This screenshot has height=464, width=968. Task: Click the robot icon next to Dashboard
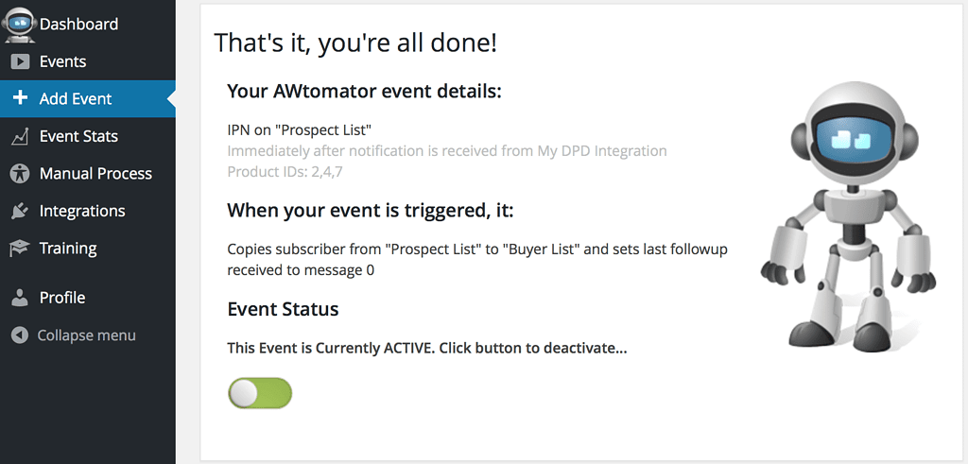[x=20, y=25]
